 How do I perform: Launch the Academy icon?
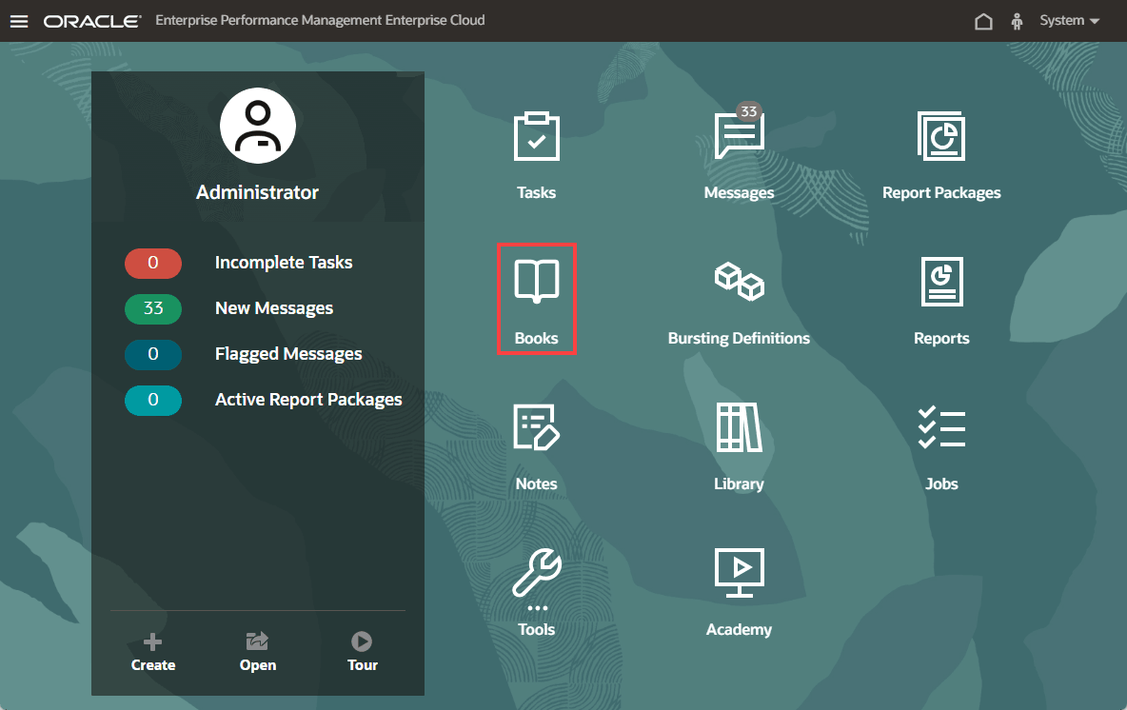click(x=739, y=573)
